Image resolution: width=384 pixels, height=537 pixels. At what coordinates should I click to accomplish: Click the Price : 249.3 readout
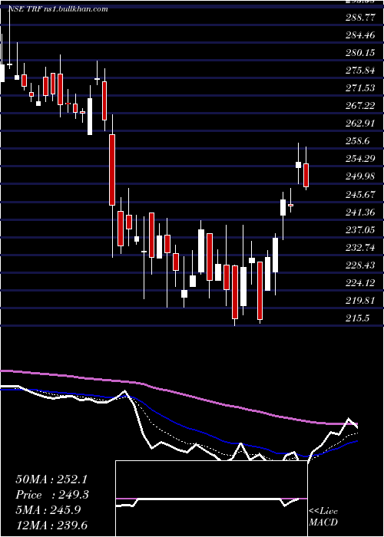pyautogui.click(x=52, y=495)
